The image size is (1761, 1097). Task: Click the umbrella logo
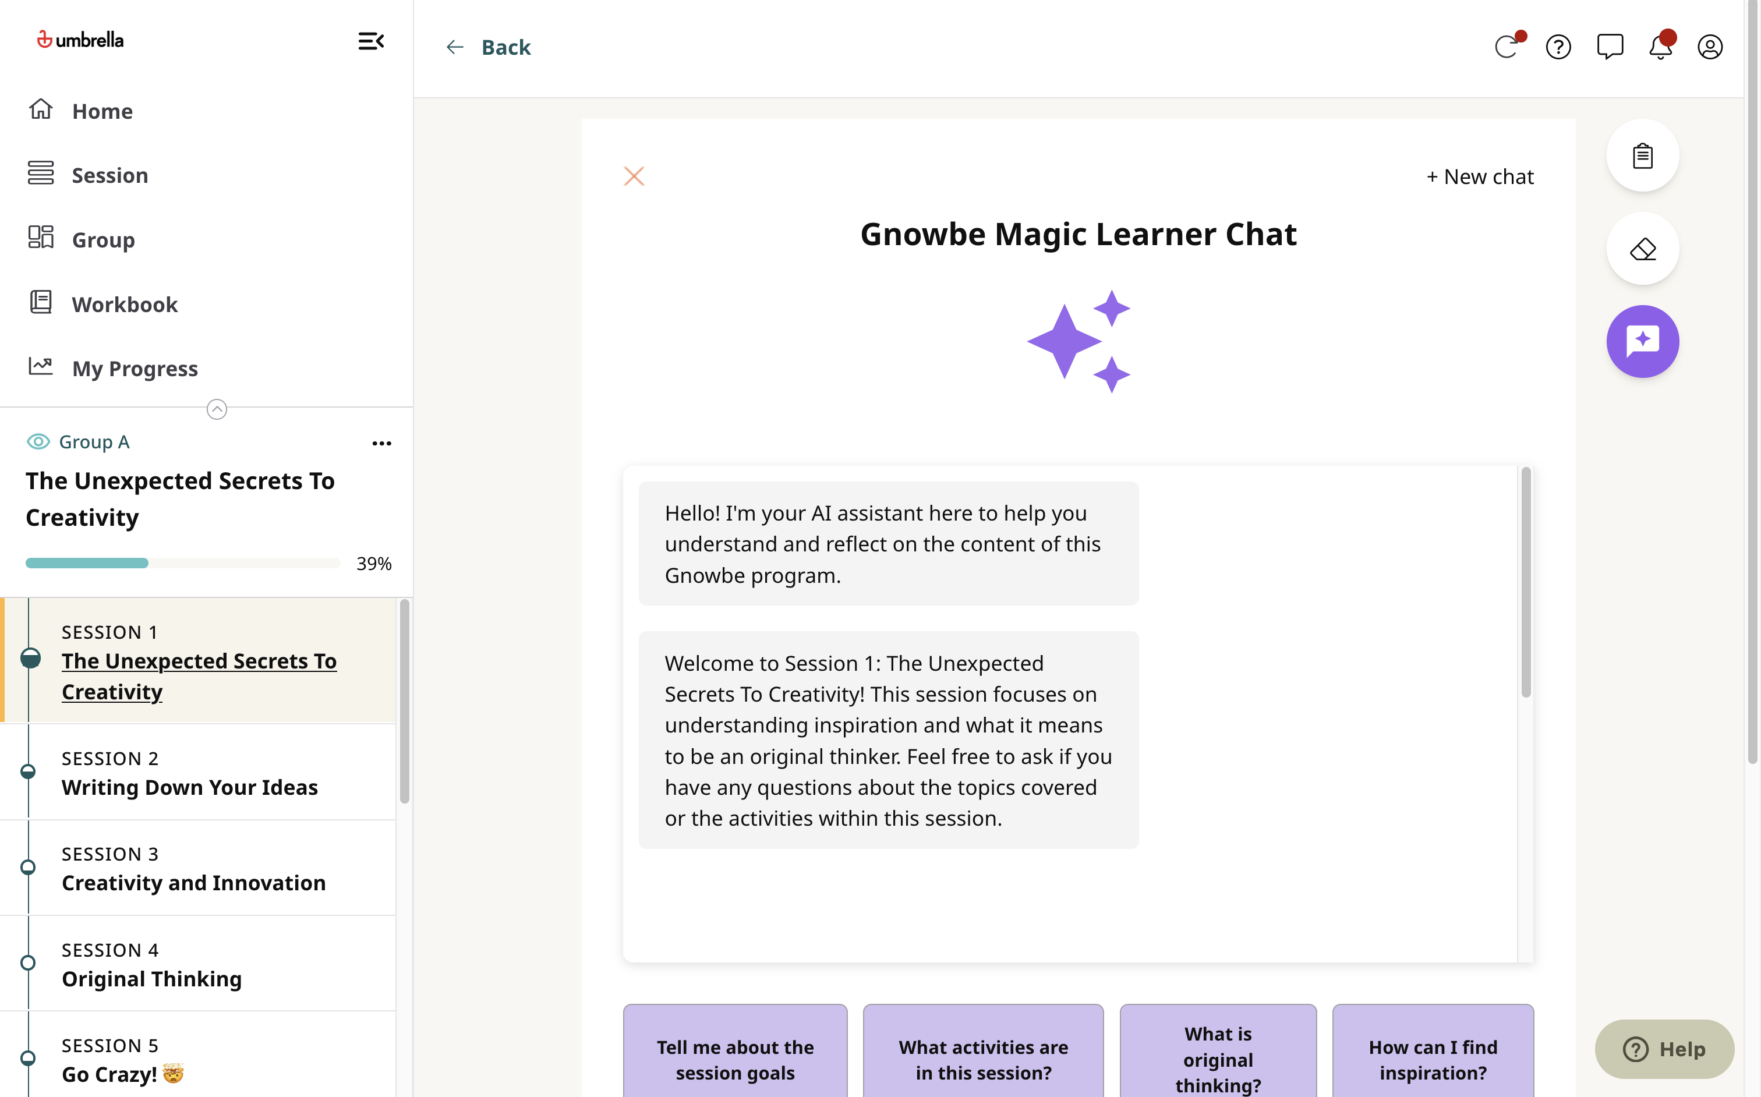[80, 40]
